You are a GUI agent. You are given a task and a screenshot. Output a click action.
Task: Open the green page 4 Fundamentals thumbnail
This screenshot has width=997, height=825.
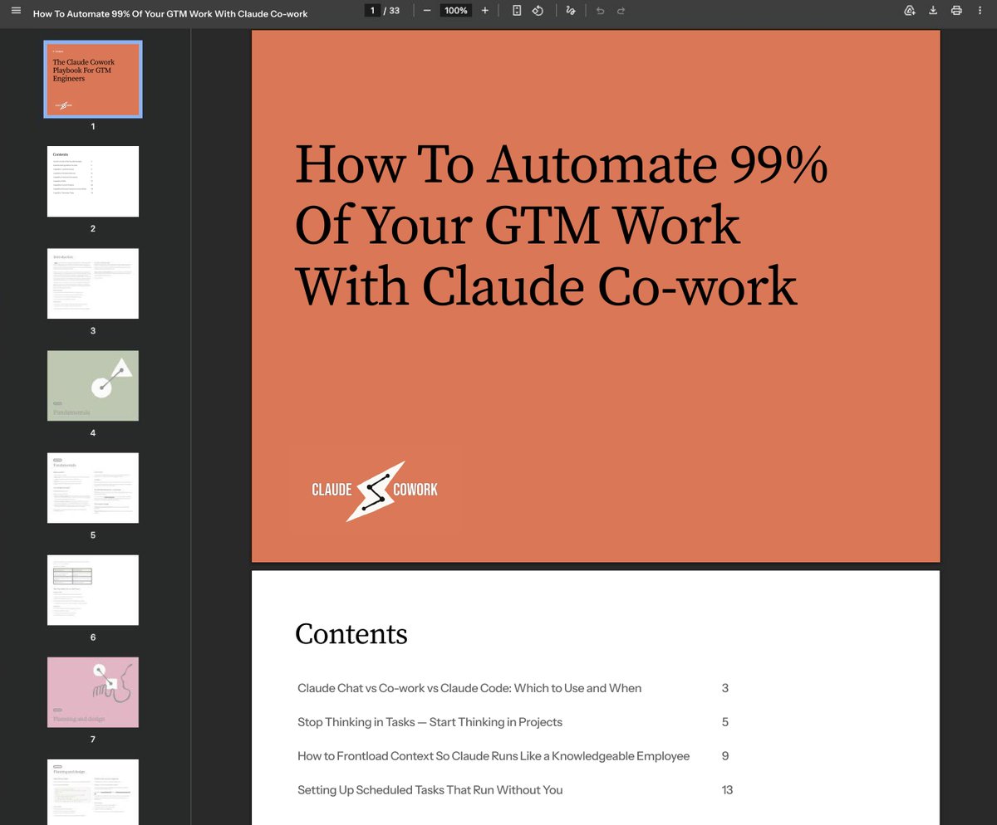tap(93, 385)
